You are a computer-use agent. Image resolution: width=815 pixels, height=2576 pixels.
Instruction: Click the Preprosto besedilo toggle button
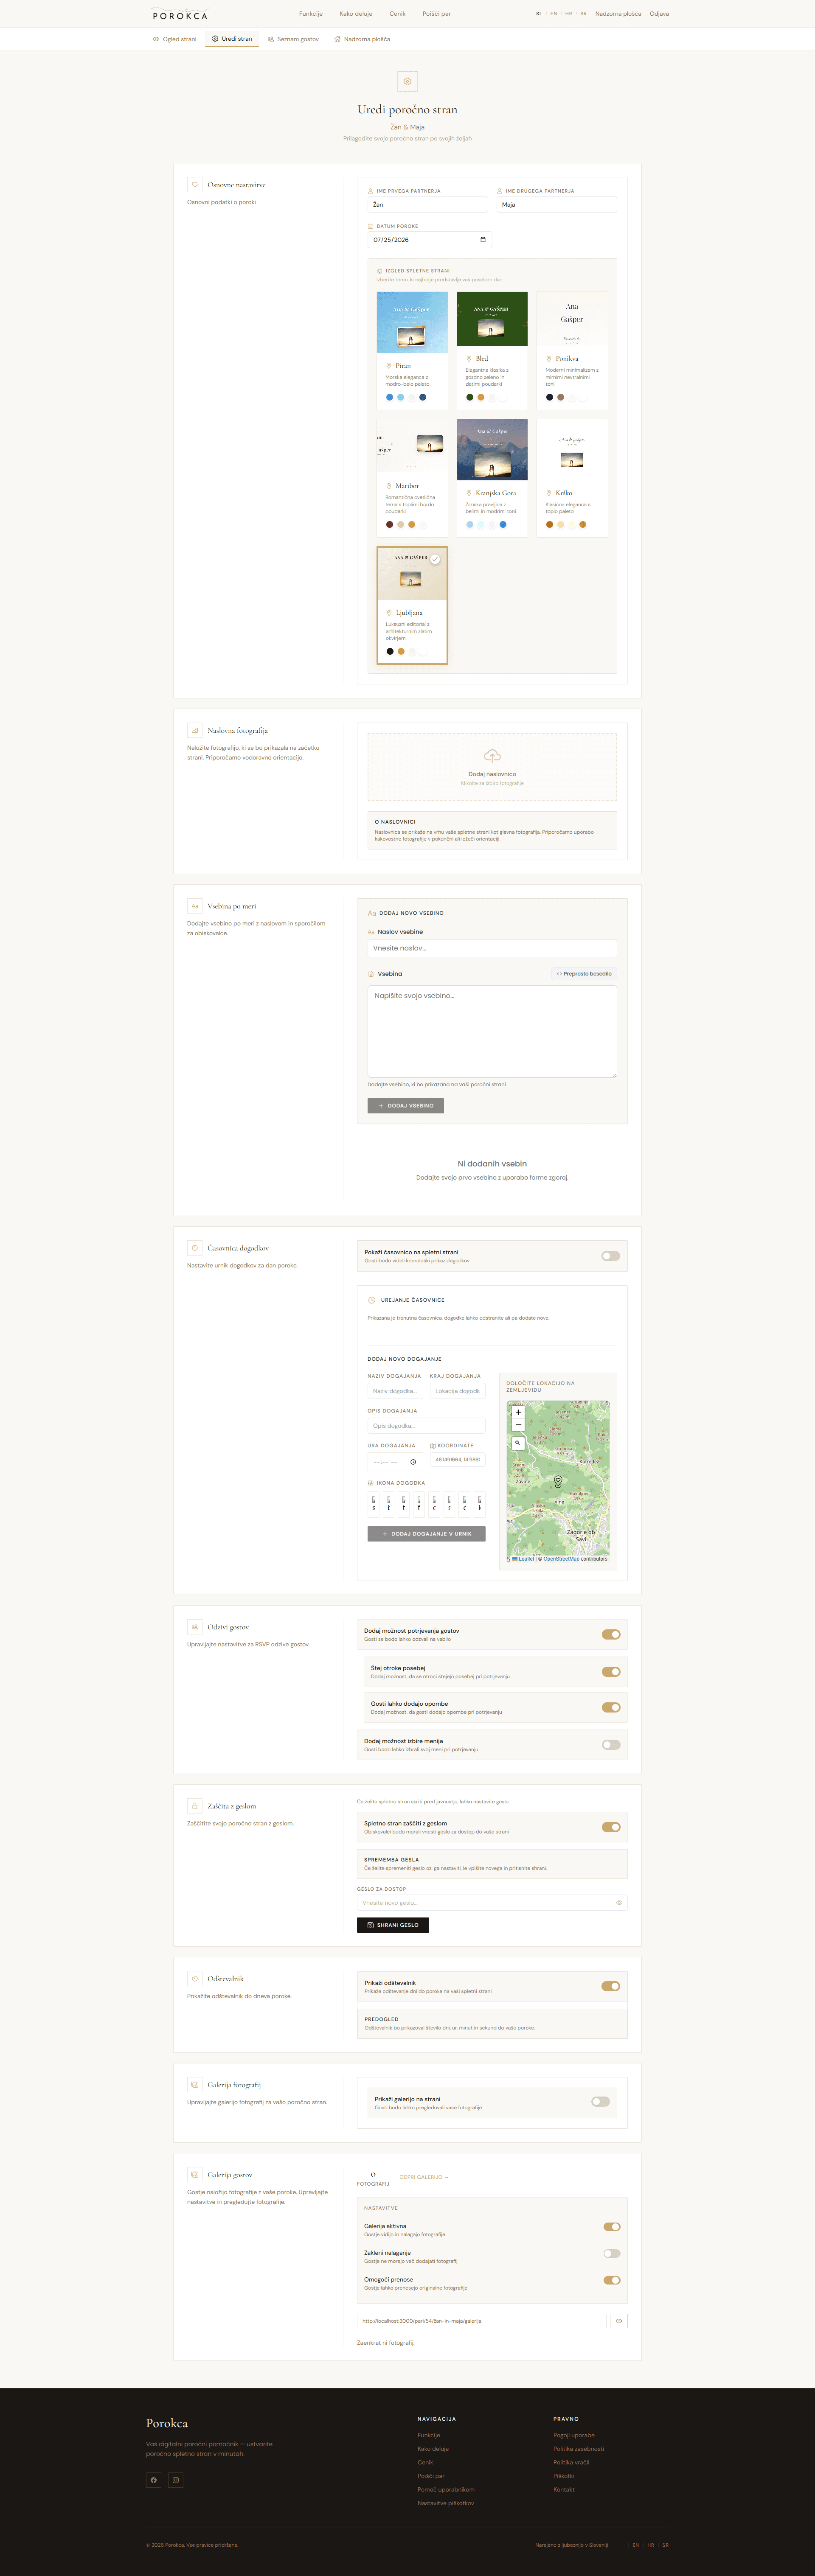[x=584, y=973]
